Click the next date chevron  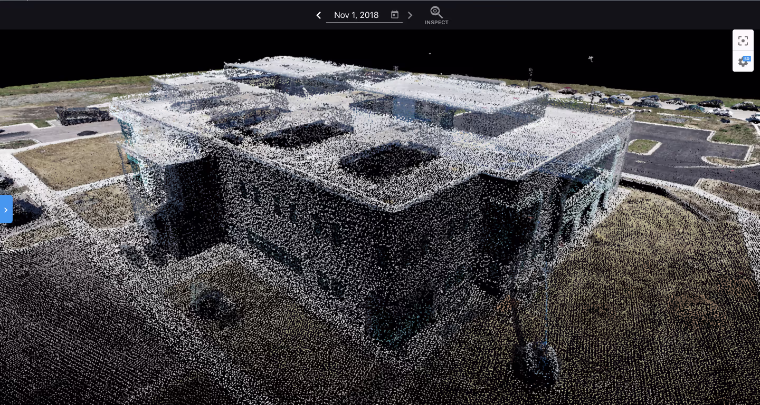[x=410, y=15]
